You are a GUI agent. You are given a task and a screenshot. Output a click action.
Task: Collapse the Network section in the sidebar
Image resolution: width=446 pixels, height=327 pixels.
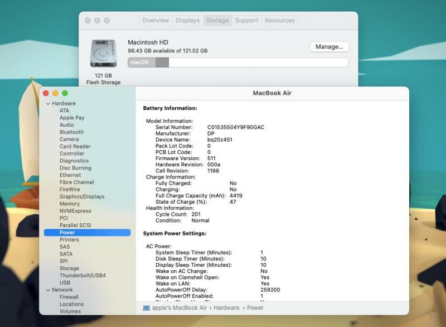point(48,290)
